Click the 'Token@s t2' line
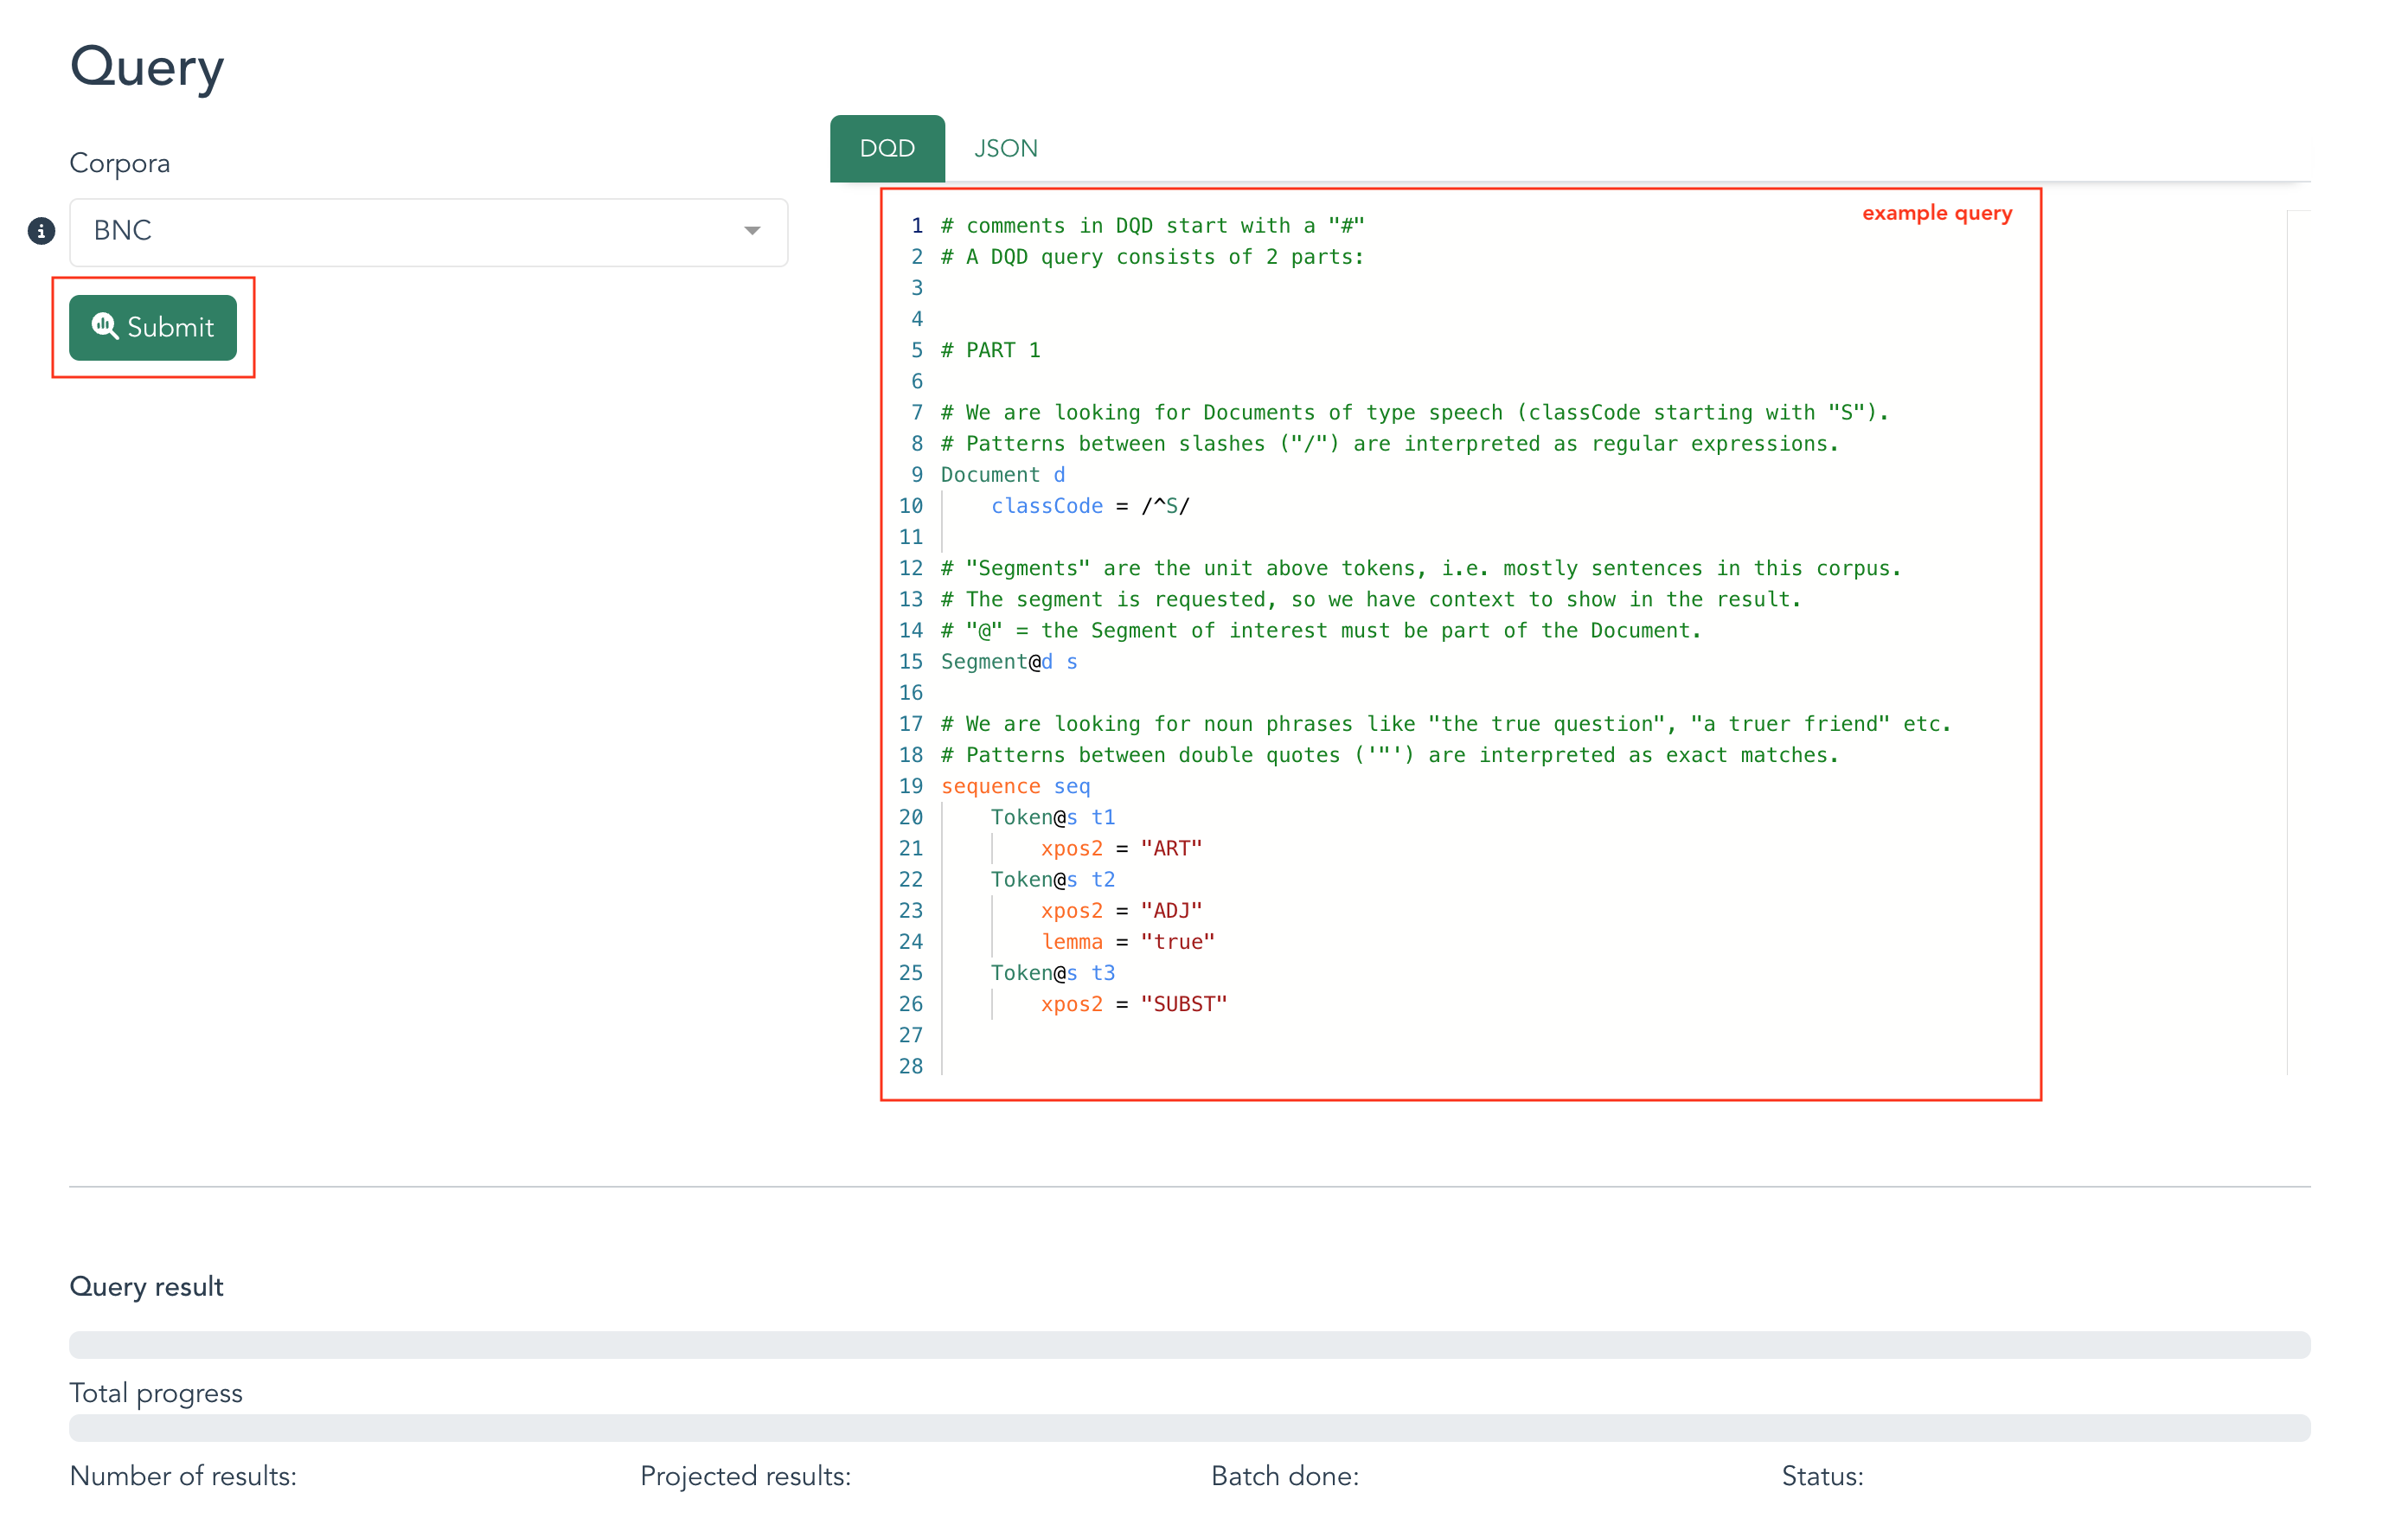This screenshot has width=2408, height=1531. tap(1053, 879)
